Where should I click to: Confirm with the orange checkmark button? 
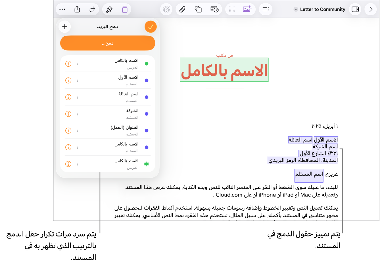click(151, 27)
